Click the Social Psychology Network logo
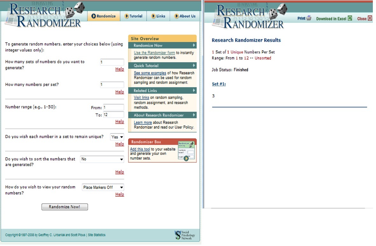 [185, 235]
